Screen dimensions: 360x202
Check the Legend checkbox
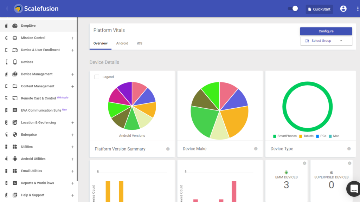point(97,77)
